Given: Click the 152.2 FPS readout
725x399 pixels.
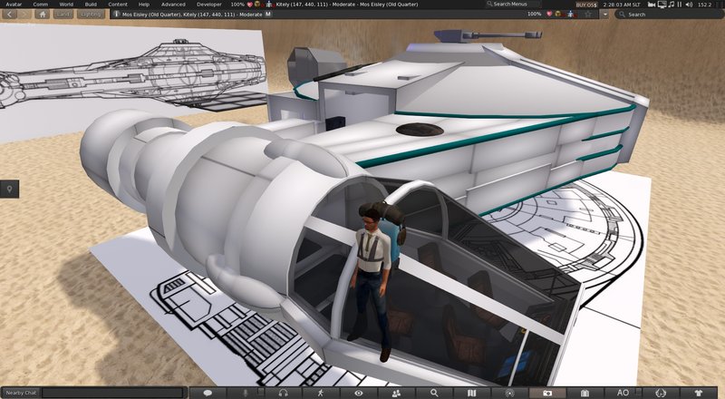Looking at the screenshot, I should point(705,5).
